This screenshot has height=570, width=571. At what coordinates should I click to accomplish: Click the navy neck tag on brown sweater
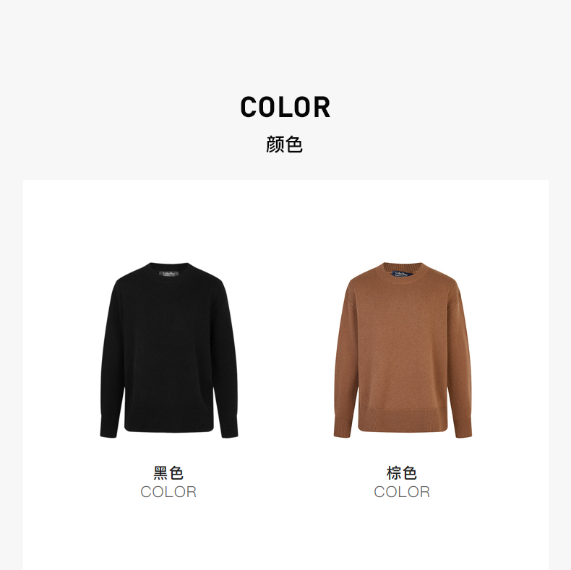(403, 273)
